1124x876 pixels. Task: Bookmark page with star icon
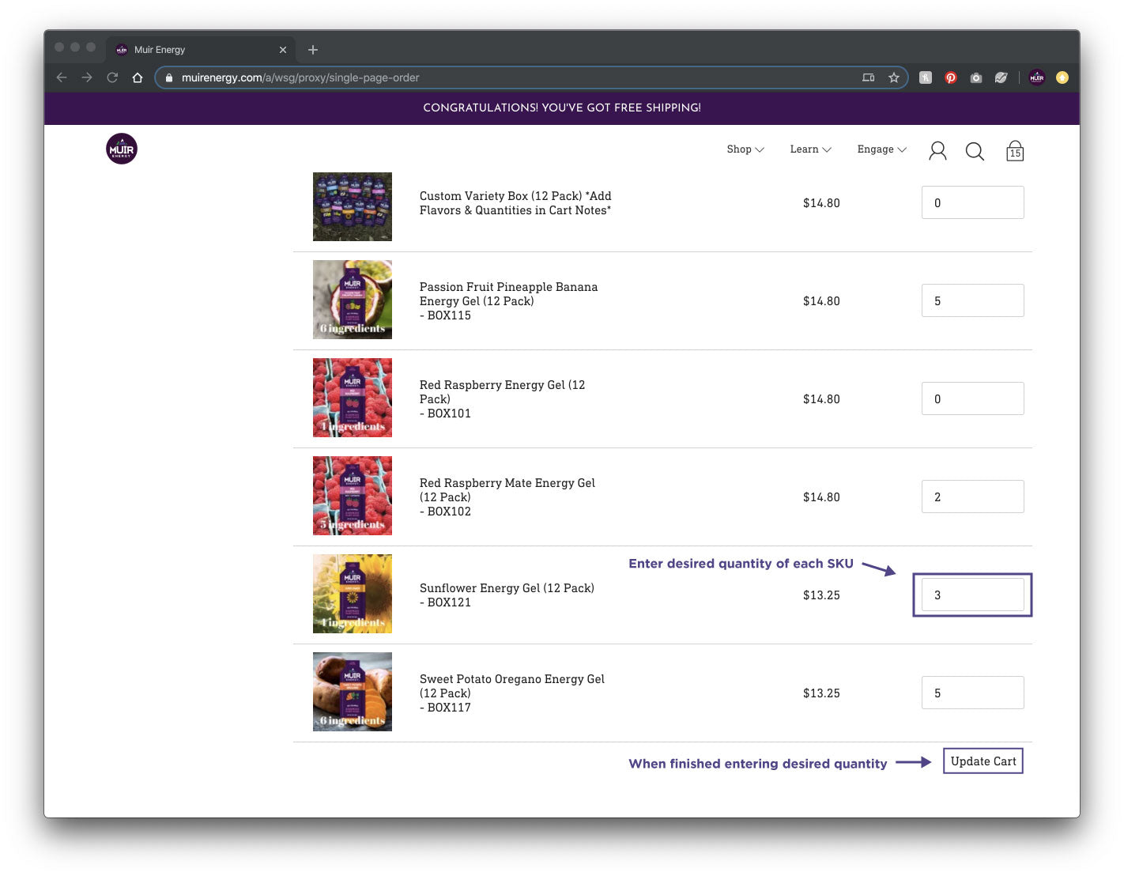tap(894, 77)
